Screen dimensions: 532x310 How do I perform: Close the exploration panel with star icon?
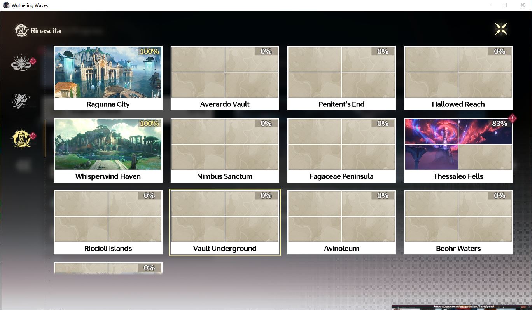click(501, 29)
